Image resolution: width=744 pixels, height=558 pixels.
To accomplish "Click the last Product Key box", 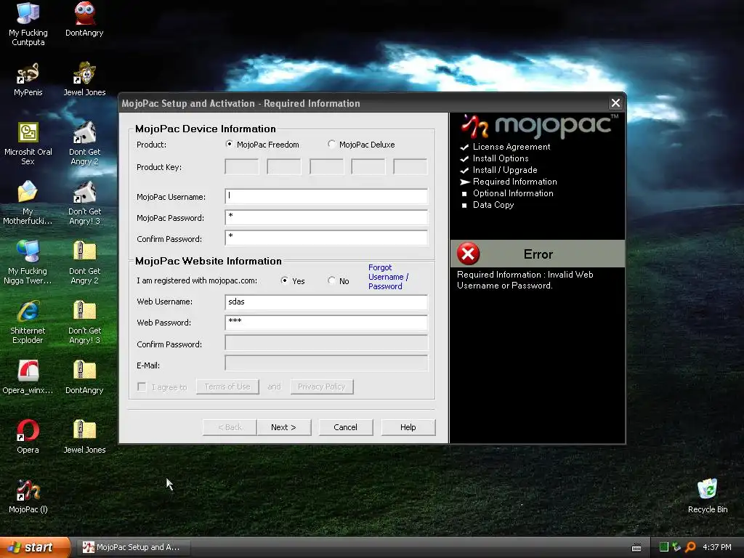I will [410, 167].
